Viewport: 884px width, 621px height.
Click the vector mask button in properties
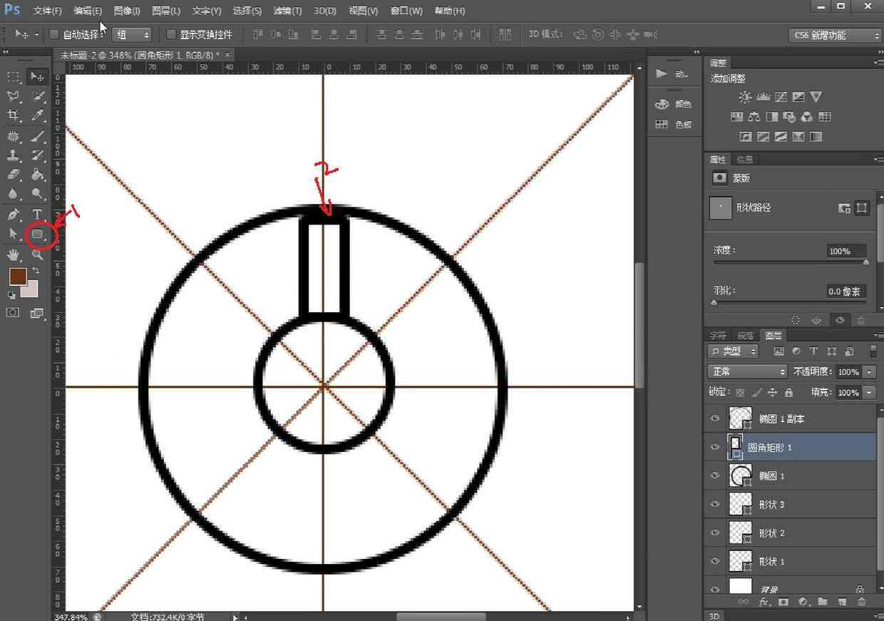pos(862,208)
